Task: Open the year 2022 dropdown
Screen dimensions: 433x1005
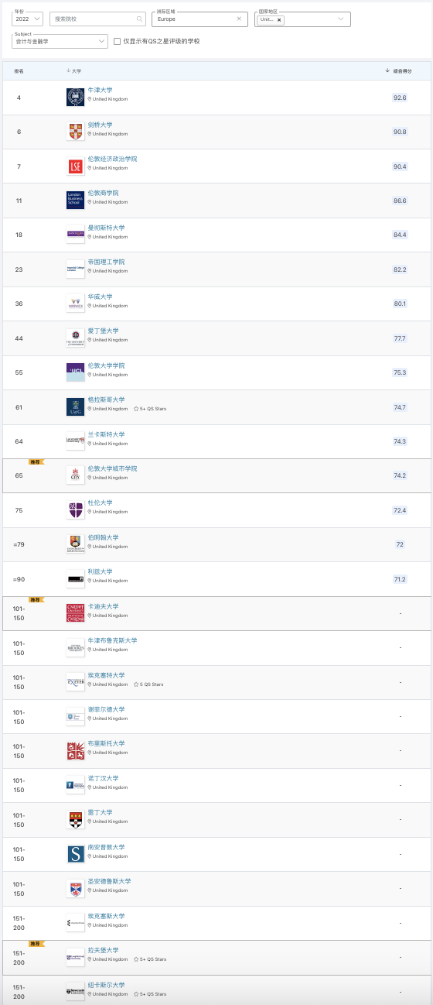Action: (x=28, y=19)
